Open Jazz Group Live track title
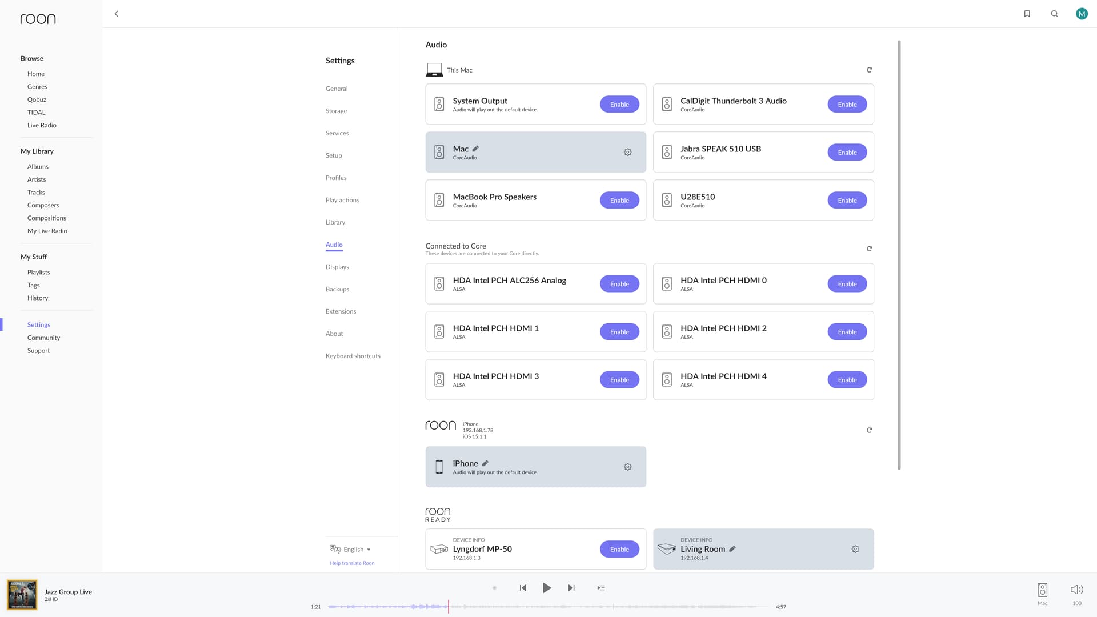This screenshot has width=1097, height=617. (68, 592)
